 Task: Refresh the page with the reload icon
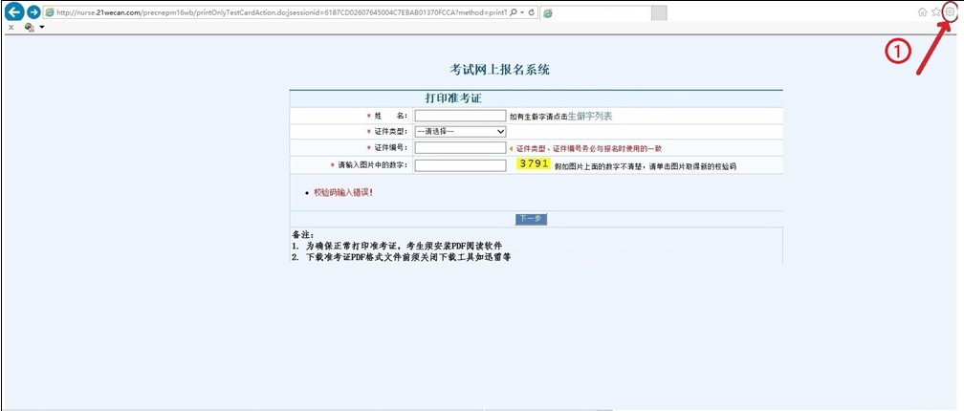point(531,12)
